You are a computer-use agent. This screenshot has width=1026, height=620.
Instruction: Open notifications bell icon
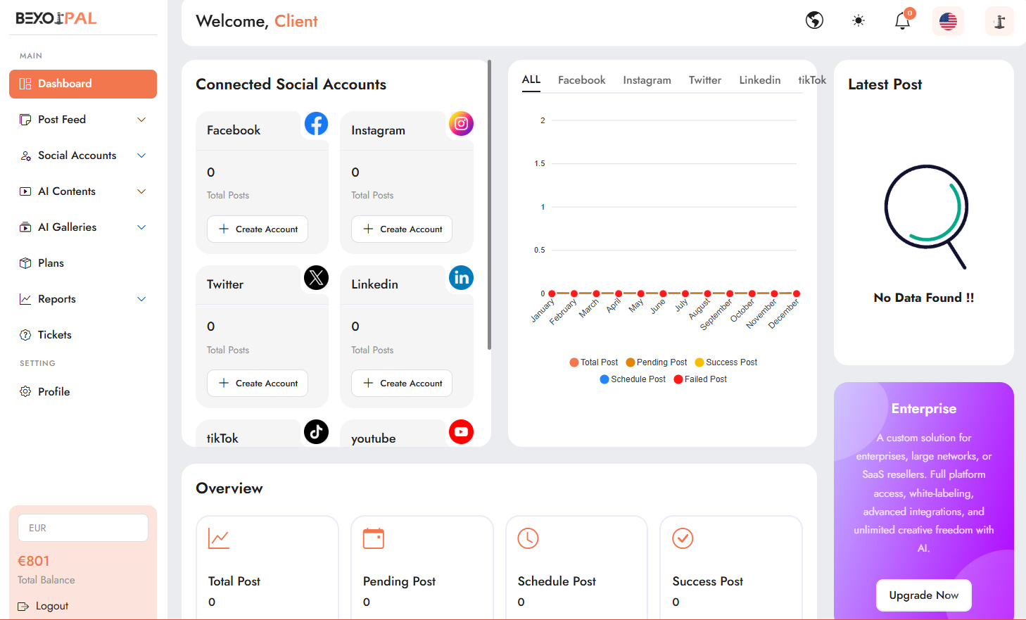pyautogui.click(x=902, y=21)
